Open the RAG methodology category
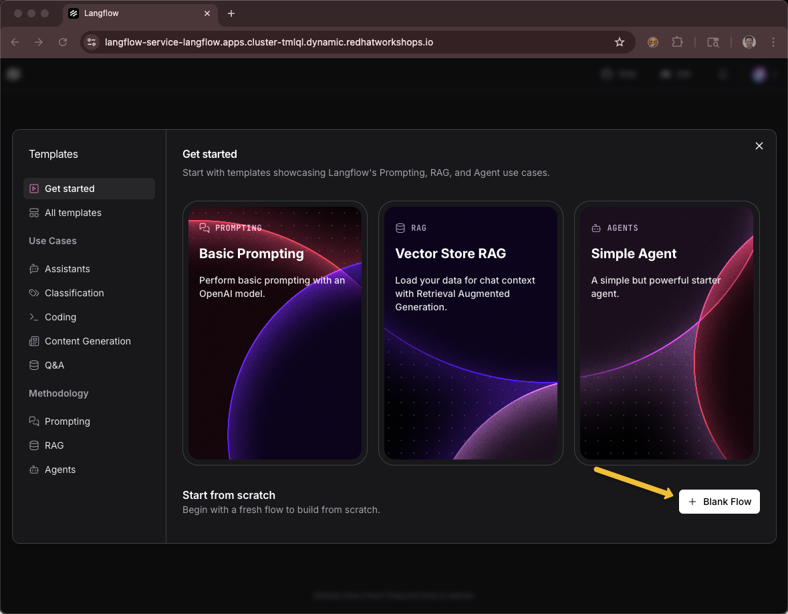Image resolution: width=788 pixels, height=614 pixels. point(53,445)
